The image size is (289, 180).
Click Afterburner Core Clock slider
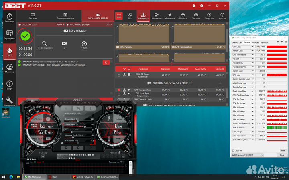click(77, 132)
